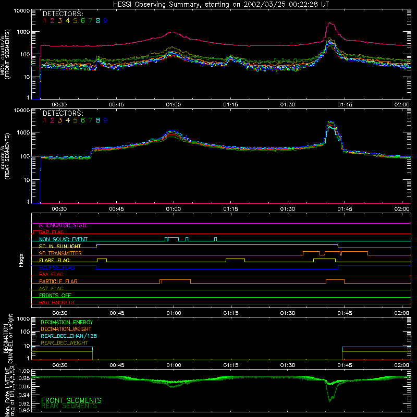Click 10000 tick on rear segments y-axis
The height and width of the screenshot is (417, 417).
click(x=22, y=110)
